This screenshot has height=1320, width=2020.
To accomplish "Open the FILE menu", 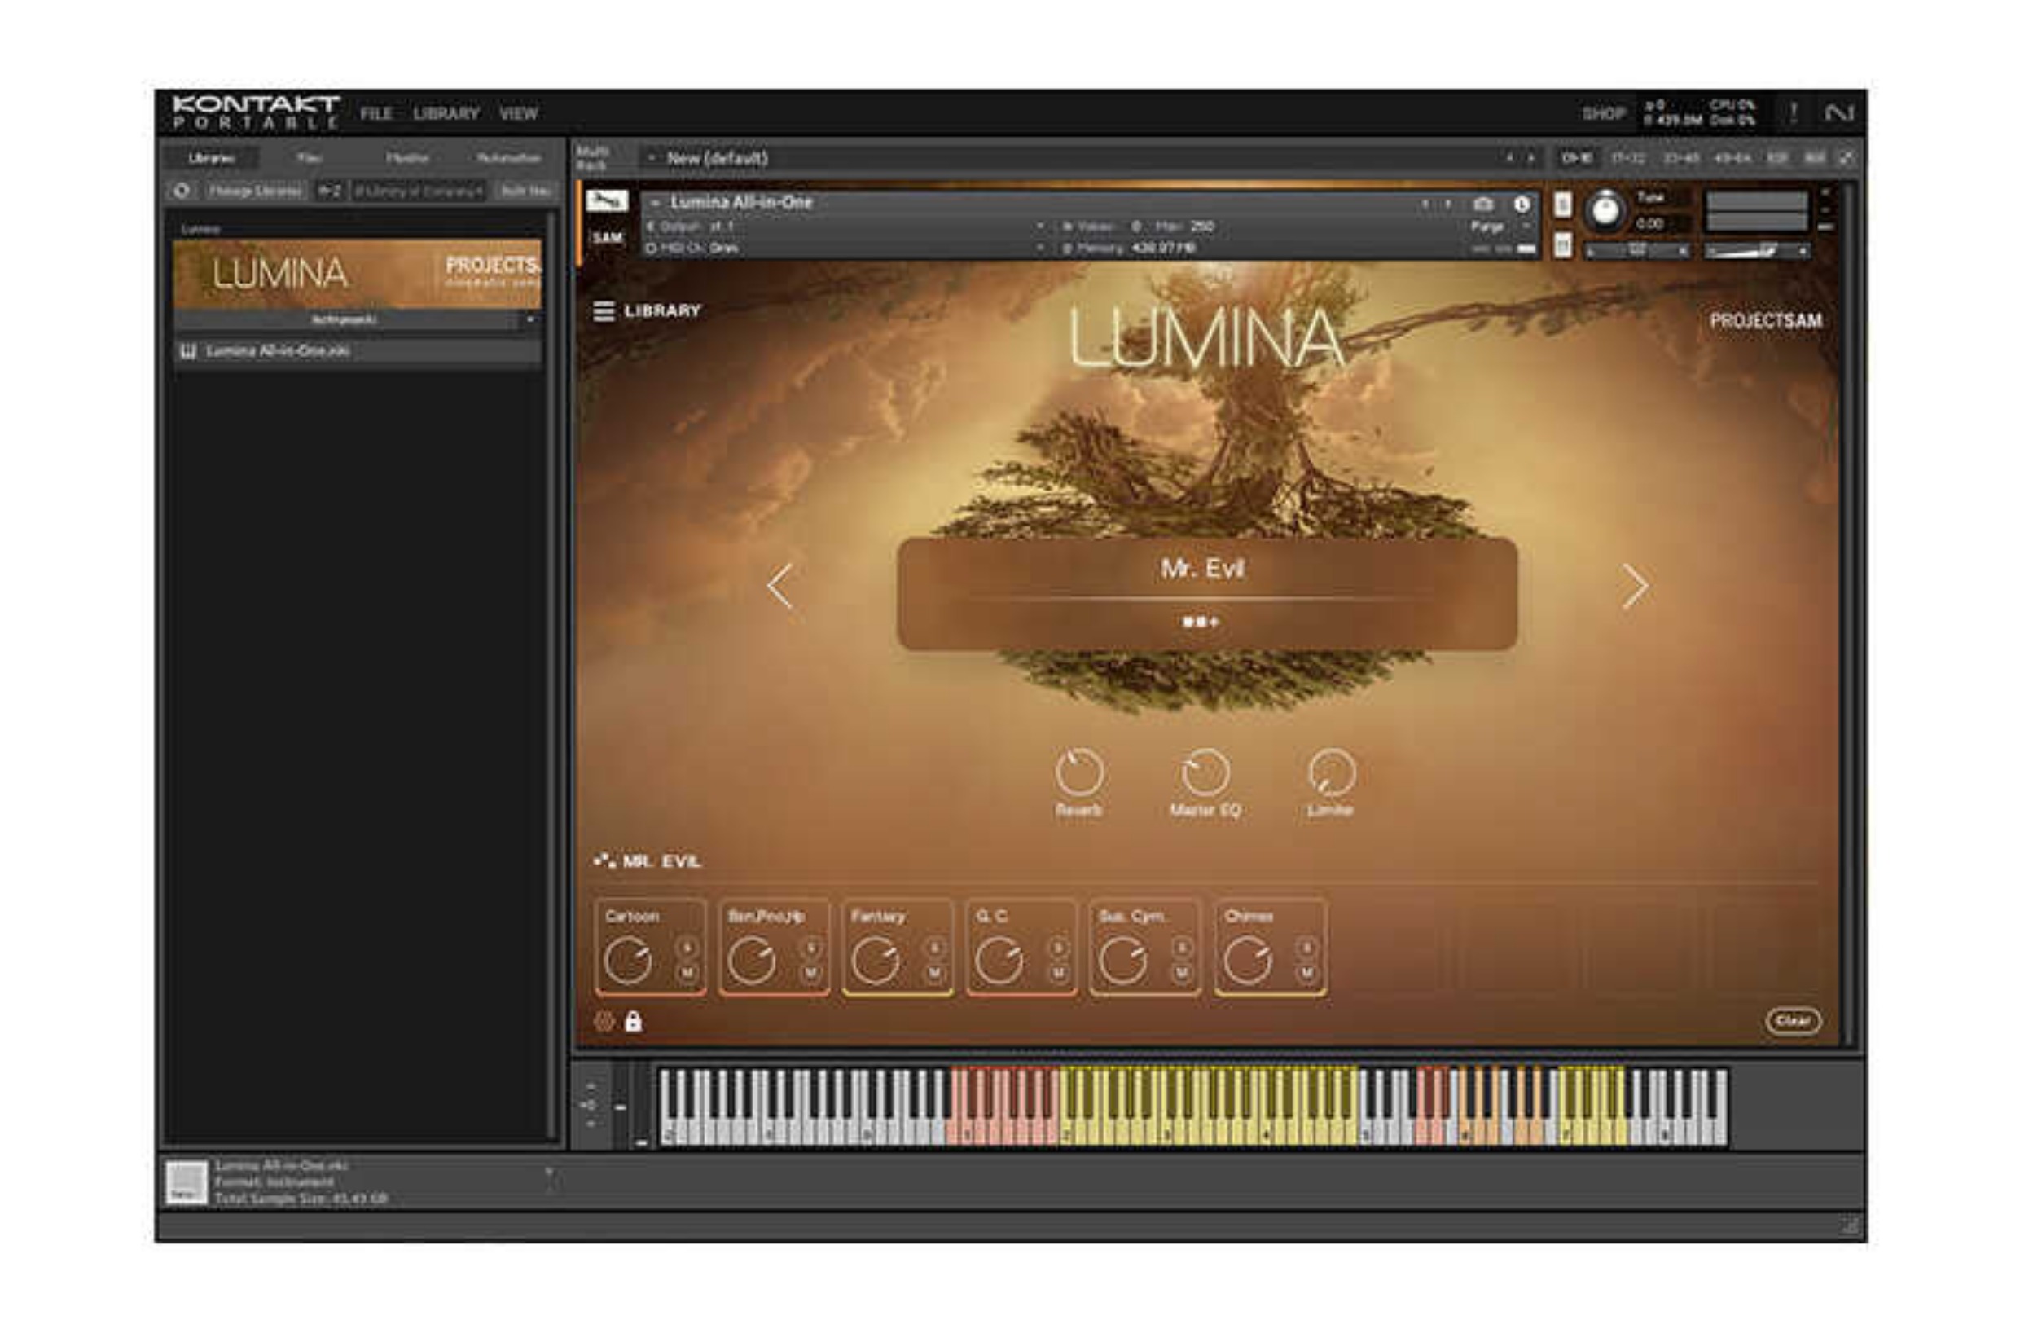I will 376,114.
